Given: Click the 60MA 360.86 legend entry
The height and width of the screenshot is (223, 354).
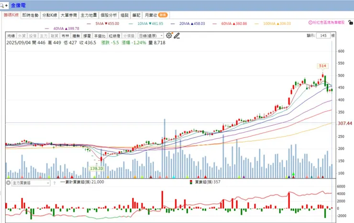Looking at the screenshot, I should coord(230,23).
